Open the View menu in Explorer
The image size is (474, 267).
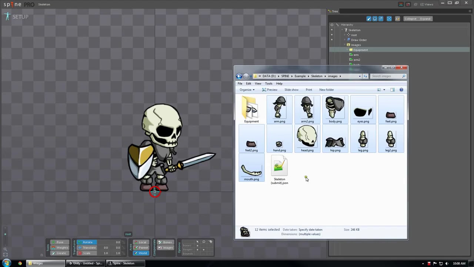pyautogui.click(x=258, y=83)
